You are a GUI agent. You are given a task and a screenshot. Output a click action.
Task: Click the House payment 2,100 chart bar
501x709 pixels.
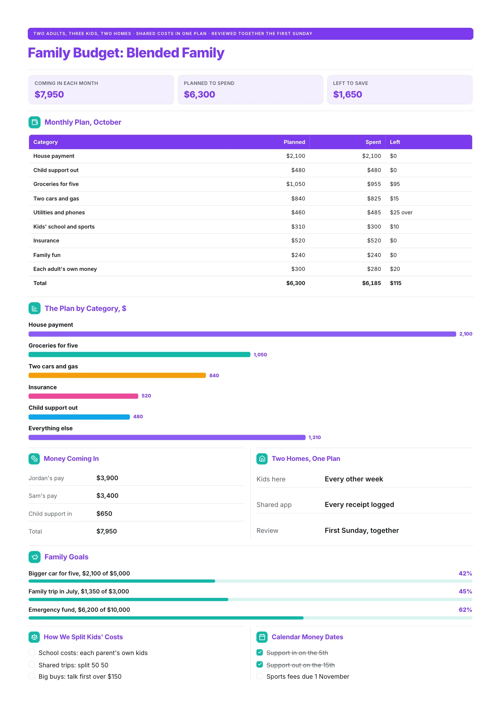(242, 334)
